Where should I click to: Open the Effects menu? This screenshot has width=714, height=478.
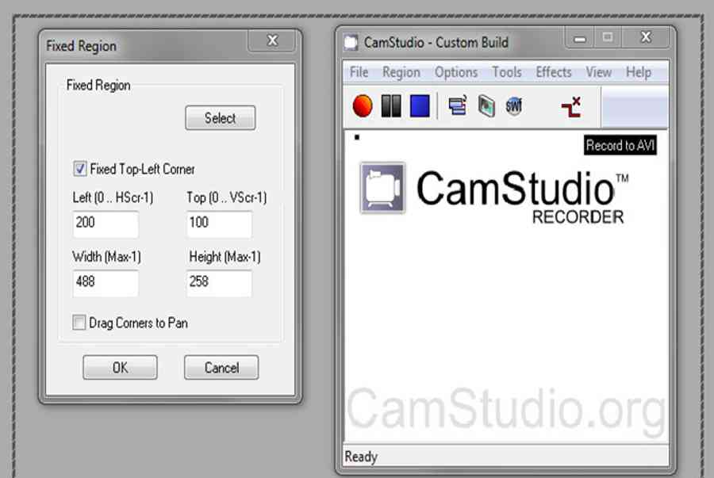coord(553,72)
